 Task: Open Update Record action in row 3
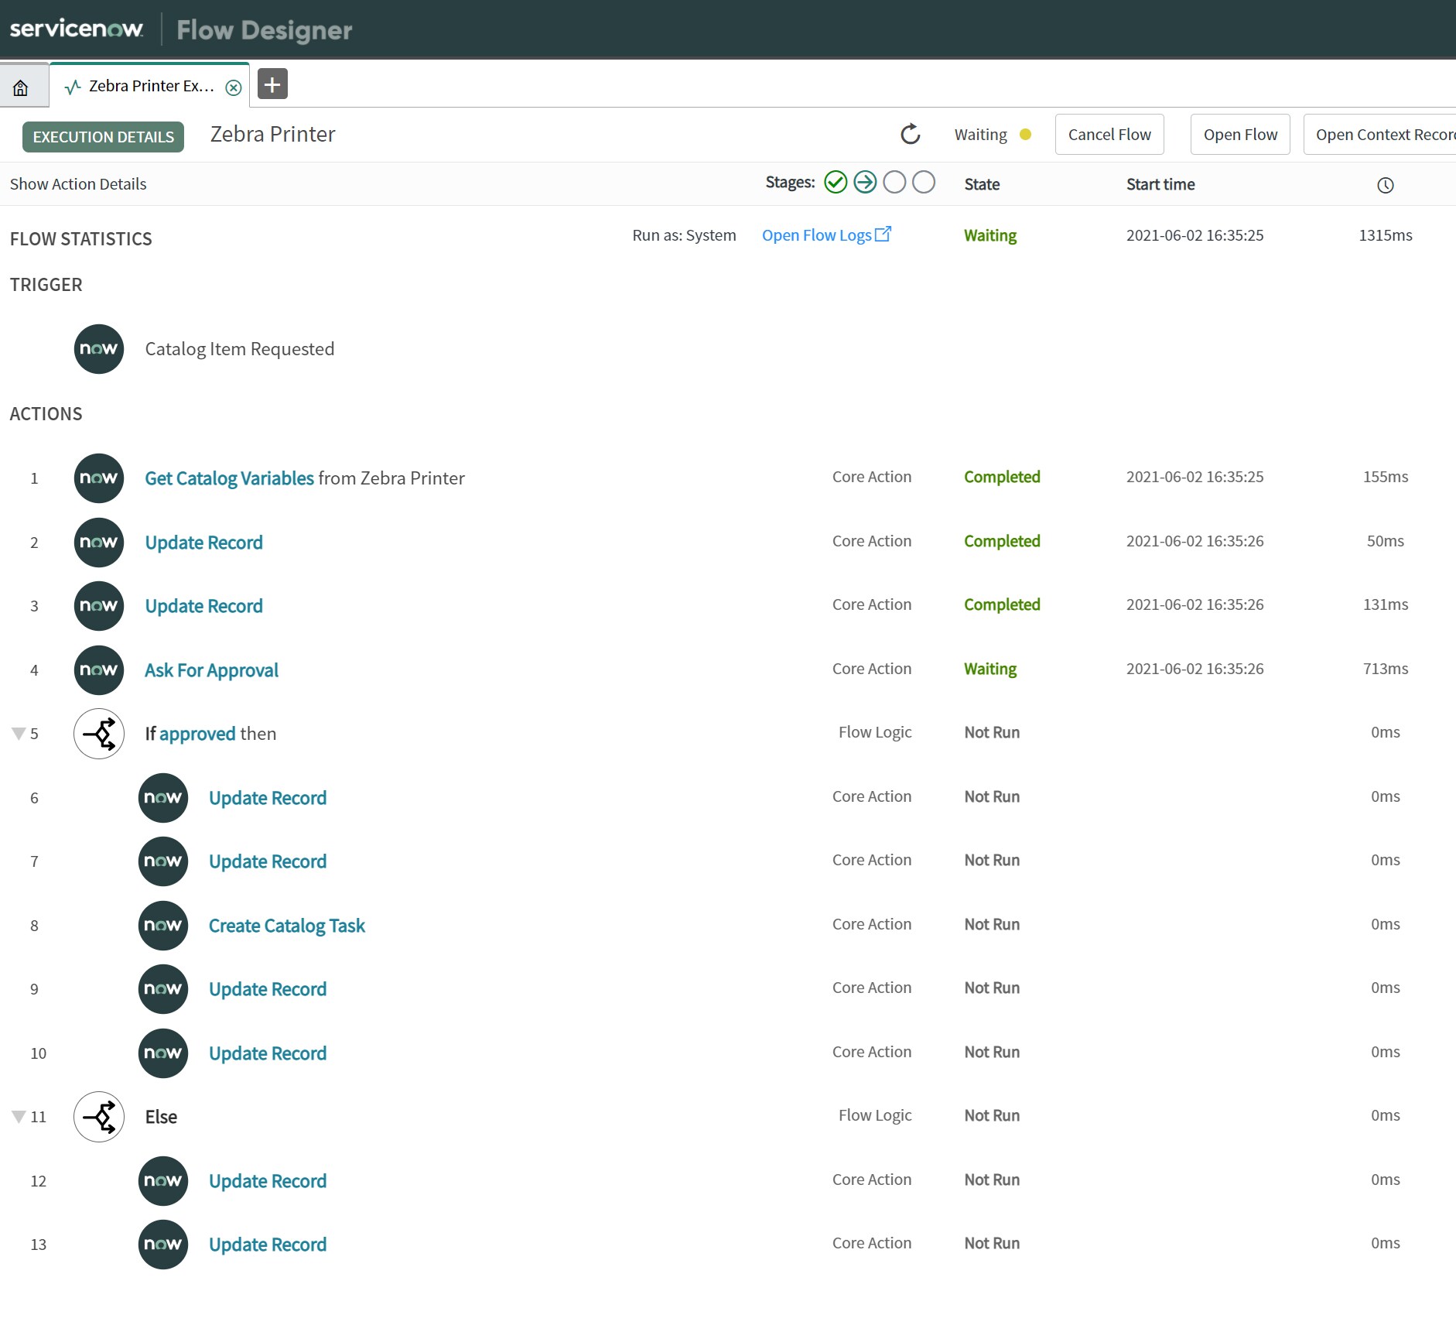point(204,606)
